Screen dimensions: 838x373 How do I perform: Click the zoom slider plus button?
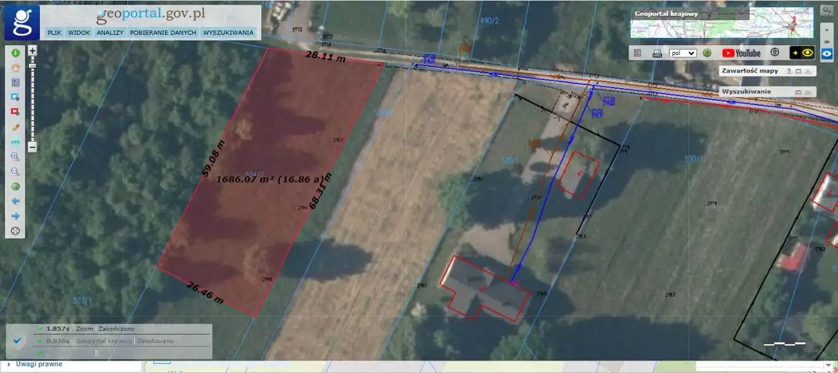coord(32,50)
